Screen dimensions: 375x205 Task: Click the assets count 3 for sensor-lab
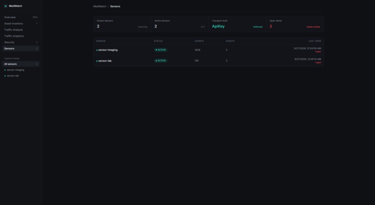pyautogui.click(x=227, y=61)
